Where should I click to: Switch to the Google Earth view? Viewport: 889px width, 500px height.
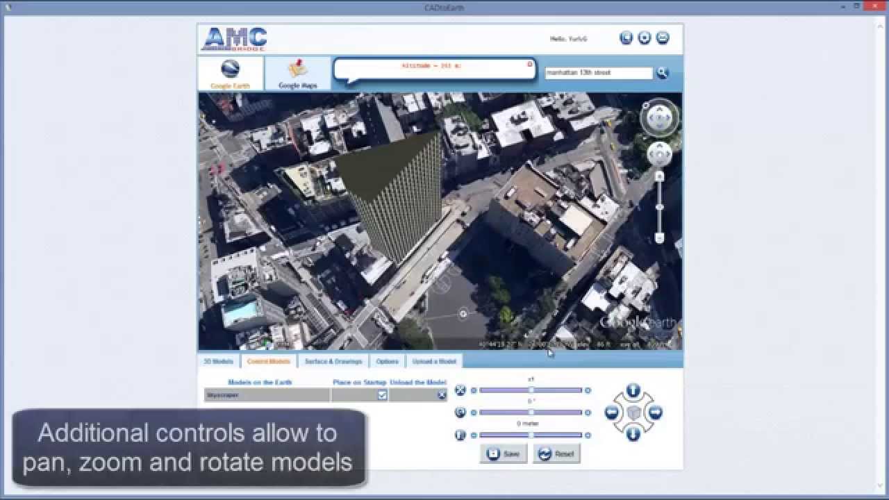tap(230, 74)
